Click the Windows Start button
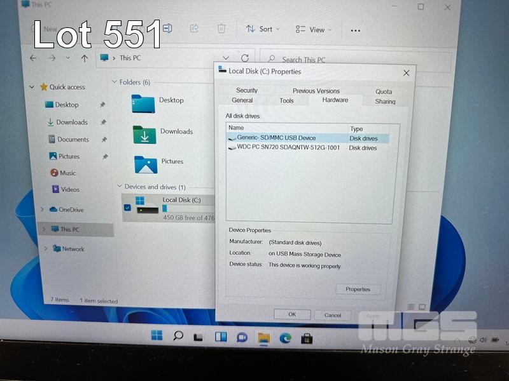 (x=157, y=335)
